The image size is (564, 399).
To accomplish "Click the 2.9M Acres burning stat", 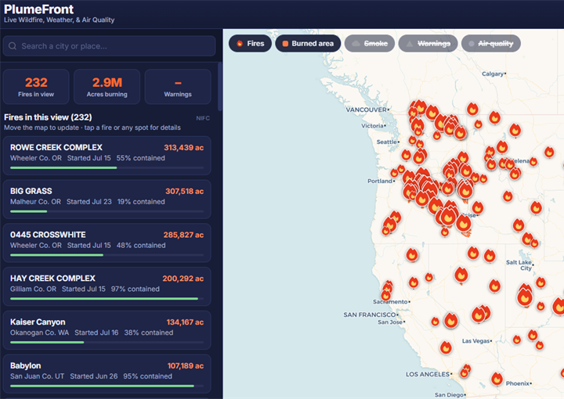I will [x=107, y=87].
